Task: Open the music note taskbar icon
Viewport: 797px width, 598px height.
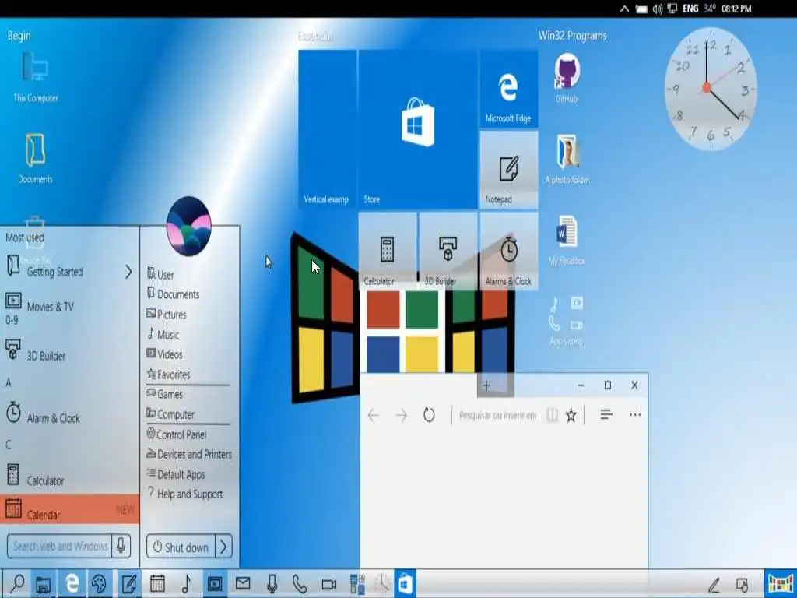Action: [x=186, y=584]
